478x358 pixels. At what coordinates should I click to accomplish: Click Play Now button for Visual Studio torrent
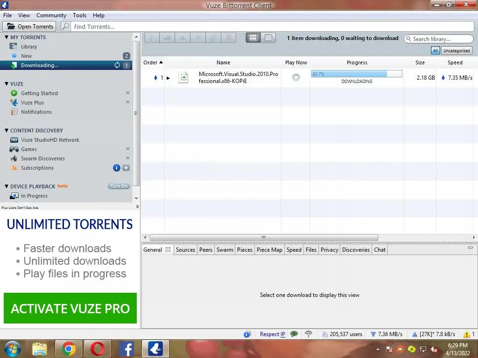click(295, 77)
